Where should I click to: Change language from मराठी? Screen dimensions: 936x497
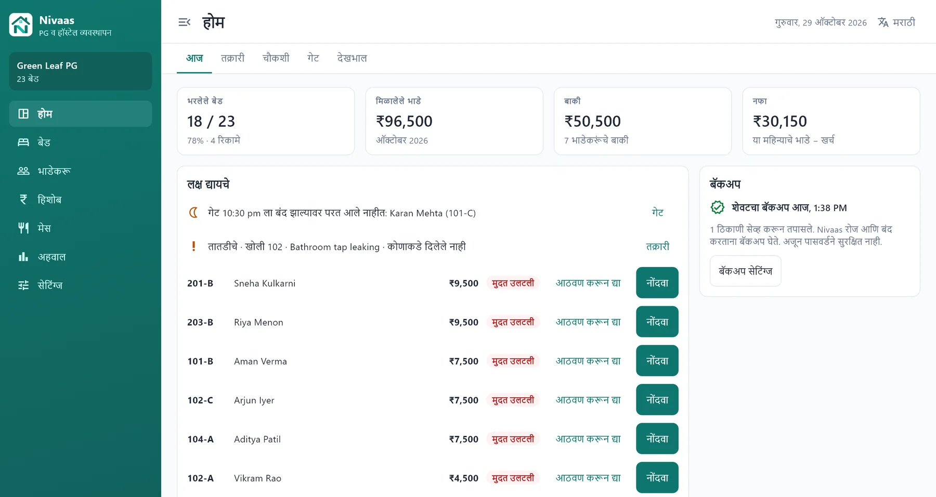coord(896,22)
